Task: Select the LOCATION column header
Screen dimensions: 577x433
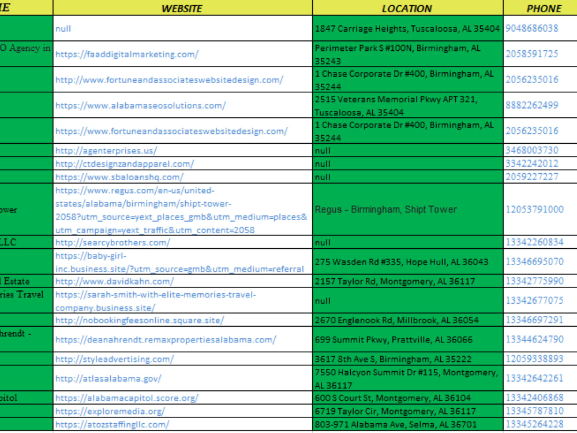Action: click(407, 8)
